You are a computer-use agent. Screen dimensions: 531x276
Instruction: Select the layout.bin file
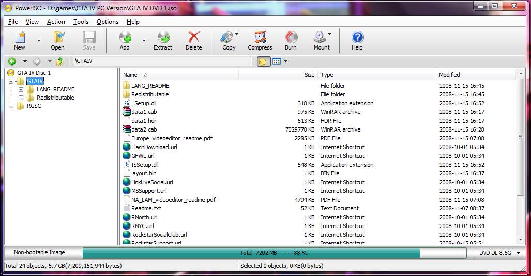[x=144, y=174]
